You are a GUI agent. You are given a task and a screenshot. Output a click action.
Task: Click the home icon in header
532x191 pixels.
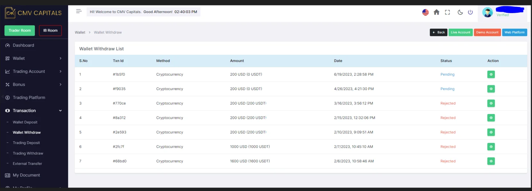pyautogui.click(x=436, y=12)
